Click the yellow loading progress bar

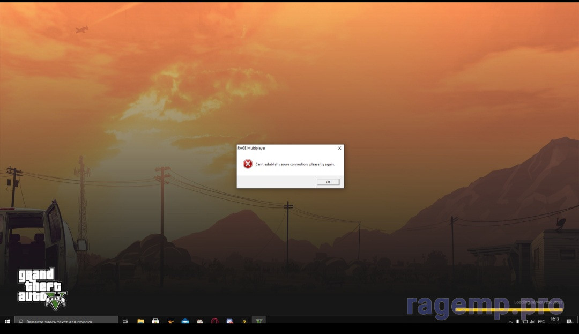pyautogui.click(x=509, y=310)
